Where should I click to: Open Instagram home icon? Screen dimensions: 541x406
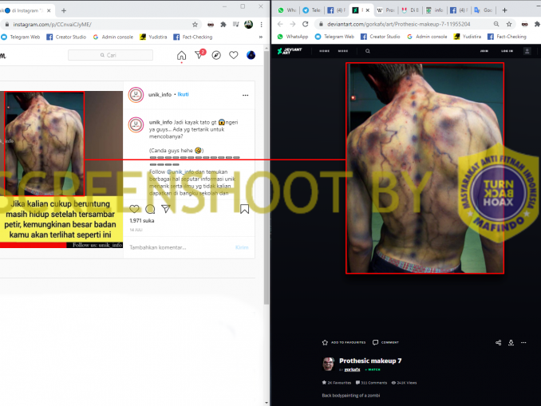pyautogui.click(x=181, y=55)
